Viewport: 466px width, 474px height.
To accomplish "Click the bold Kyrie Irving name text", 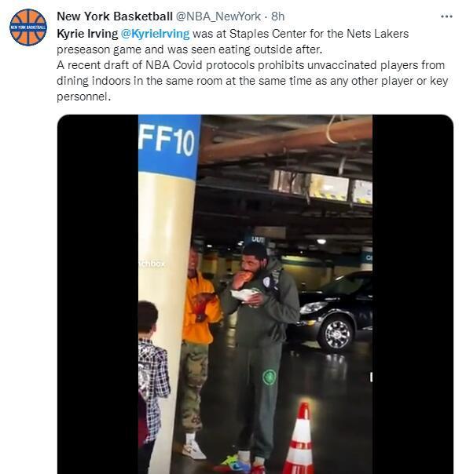I will (x=87, y=34).
